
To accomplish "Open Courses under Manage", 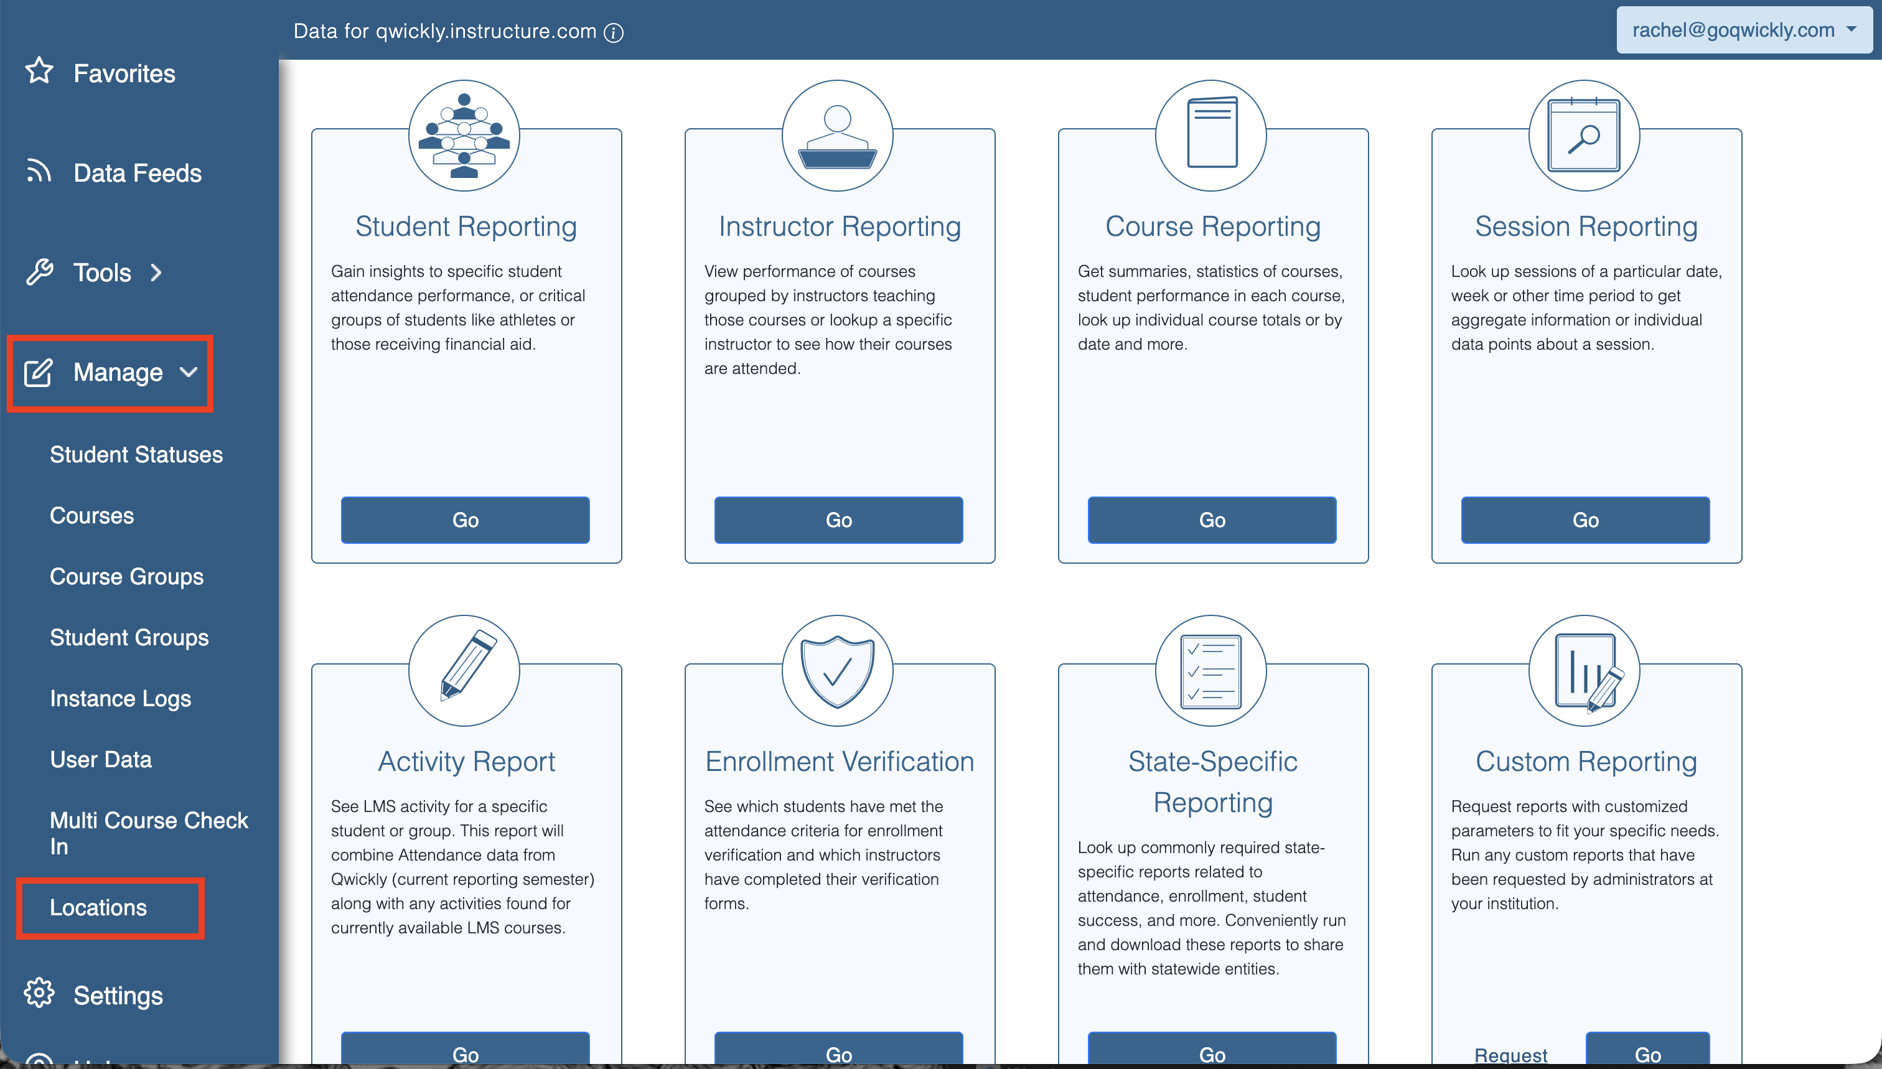I will coord(91,515).
